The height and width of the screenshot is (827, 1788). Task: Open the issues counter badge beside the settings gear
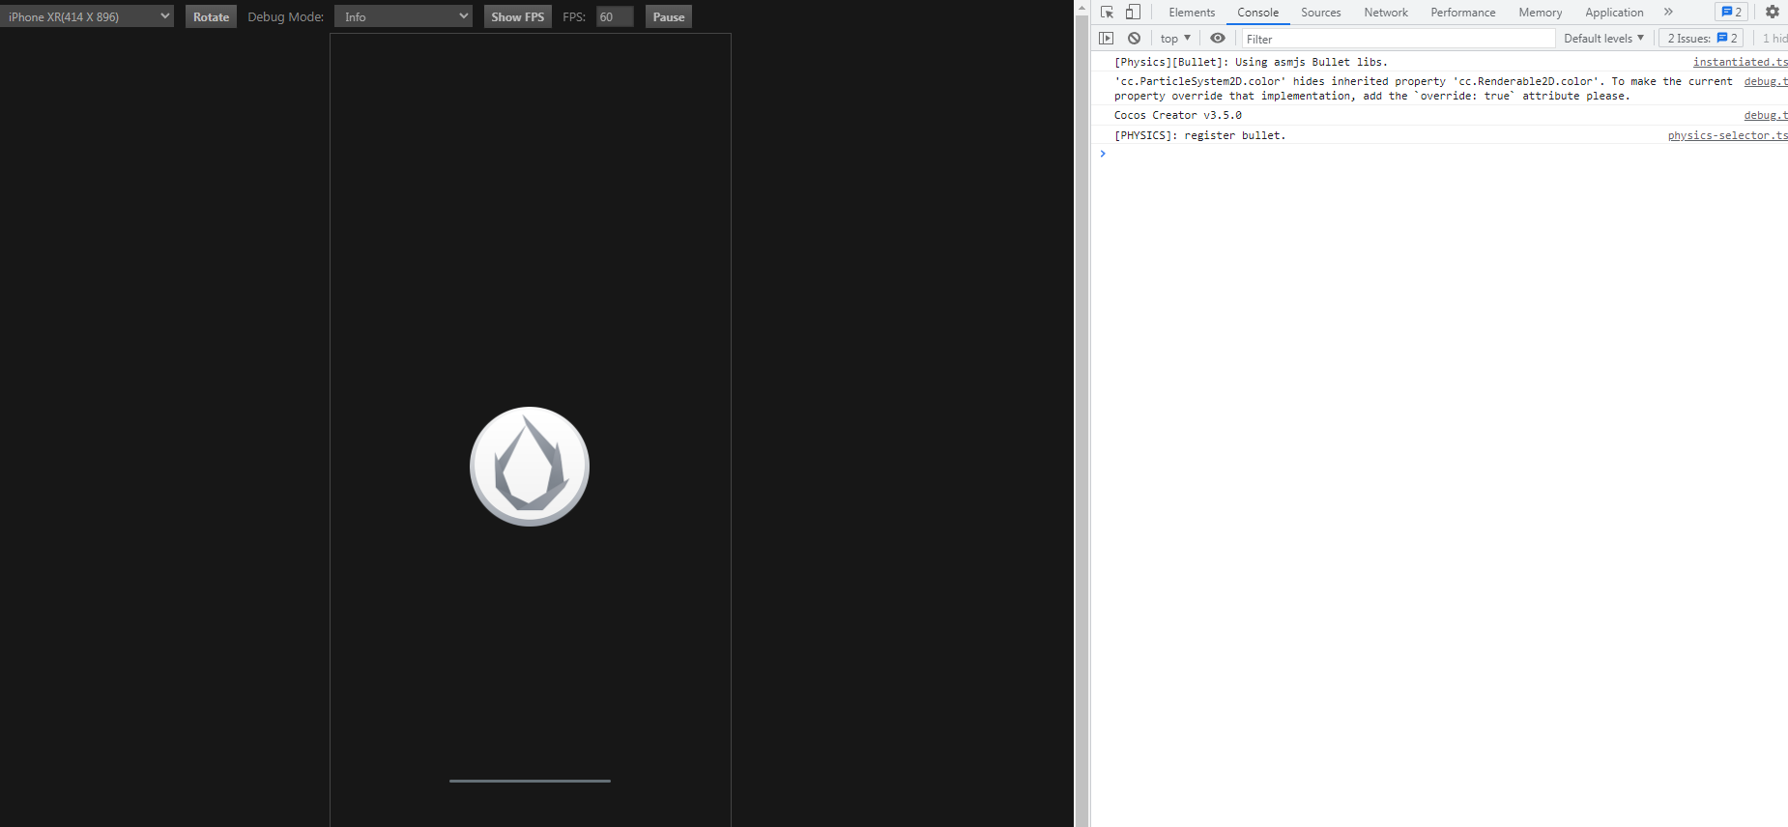click(1731, 13)
